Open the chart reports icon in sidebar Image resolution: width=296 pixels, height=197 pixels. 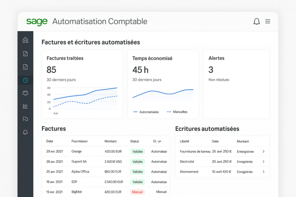point(25,106)
